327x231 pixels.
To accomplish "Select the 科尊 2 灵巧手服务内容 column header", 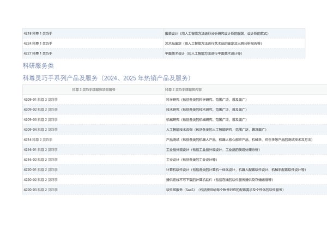I will point(183,89).
